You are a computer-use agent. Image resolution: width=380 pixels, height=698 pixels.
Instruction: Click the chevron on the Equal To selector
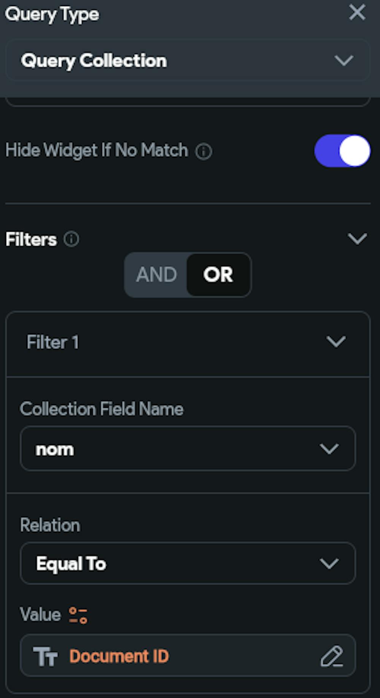(x=329, y=563)
